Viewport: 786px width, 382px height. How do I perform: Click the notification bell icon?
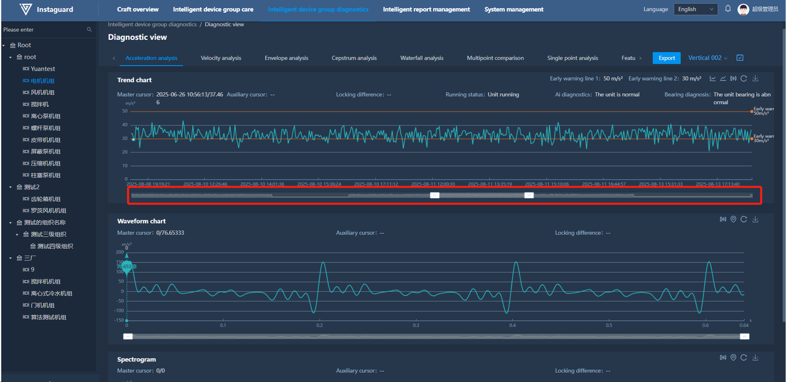728,9
